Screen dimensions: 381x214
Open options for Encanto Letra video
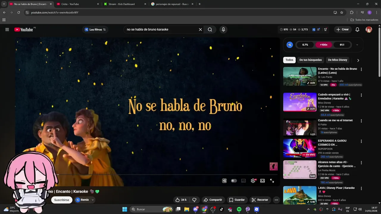pyautogui.click(x=361, y=69)
